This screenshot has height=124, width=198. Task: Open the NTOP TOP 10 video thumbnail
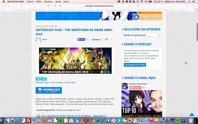click(142, 103)
